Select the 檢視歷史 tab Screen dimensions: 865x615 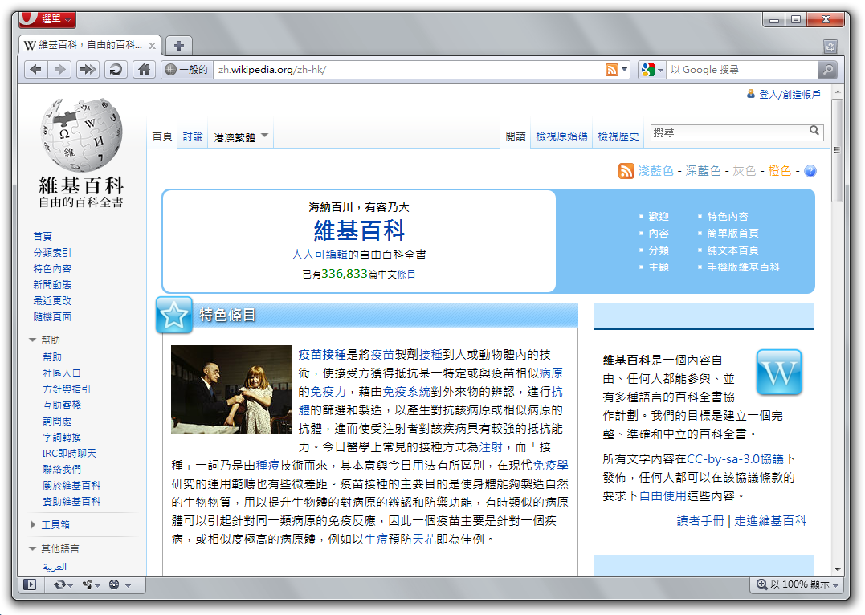pyautogui.click(x=618, y=136)
